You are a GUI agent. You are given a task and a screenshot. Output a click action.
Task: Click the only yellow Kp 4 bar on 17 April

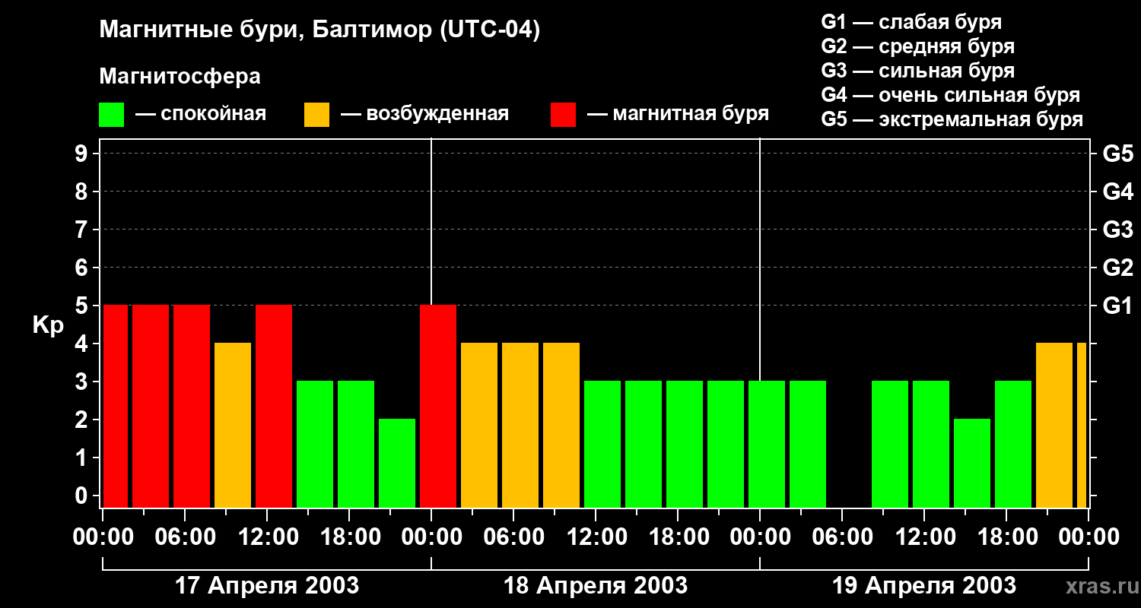click(233, 425)
